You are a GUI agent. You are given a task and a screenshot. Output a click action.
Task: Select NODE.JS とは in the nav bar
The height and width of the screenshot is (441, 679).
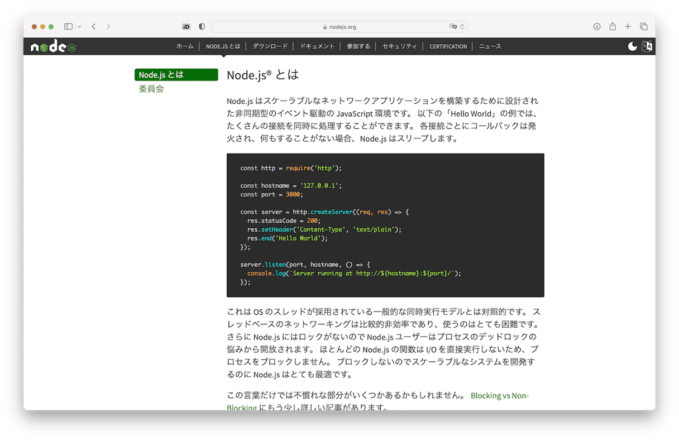point(223,46)
